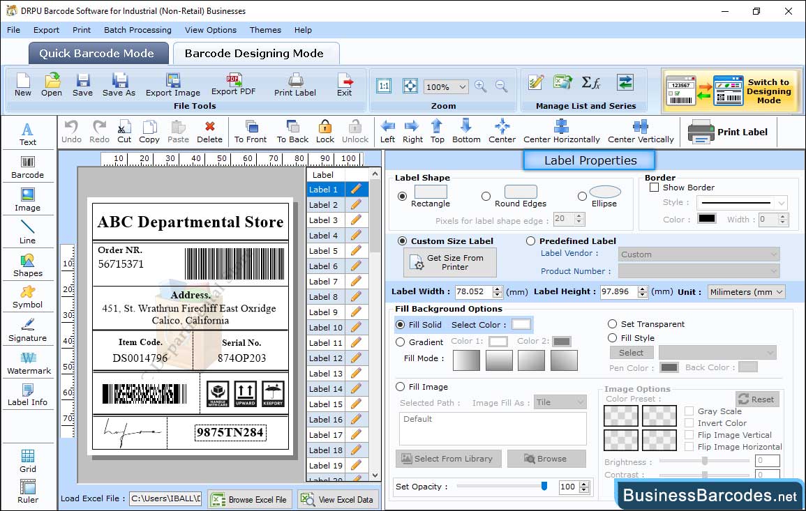Select the Fill Image option
Image resolution: width=806 pixels, height=511 pixels.
pyautogui.click(x=400, y=387)
